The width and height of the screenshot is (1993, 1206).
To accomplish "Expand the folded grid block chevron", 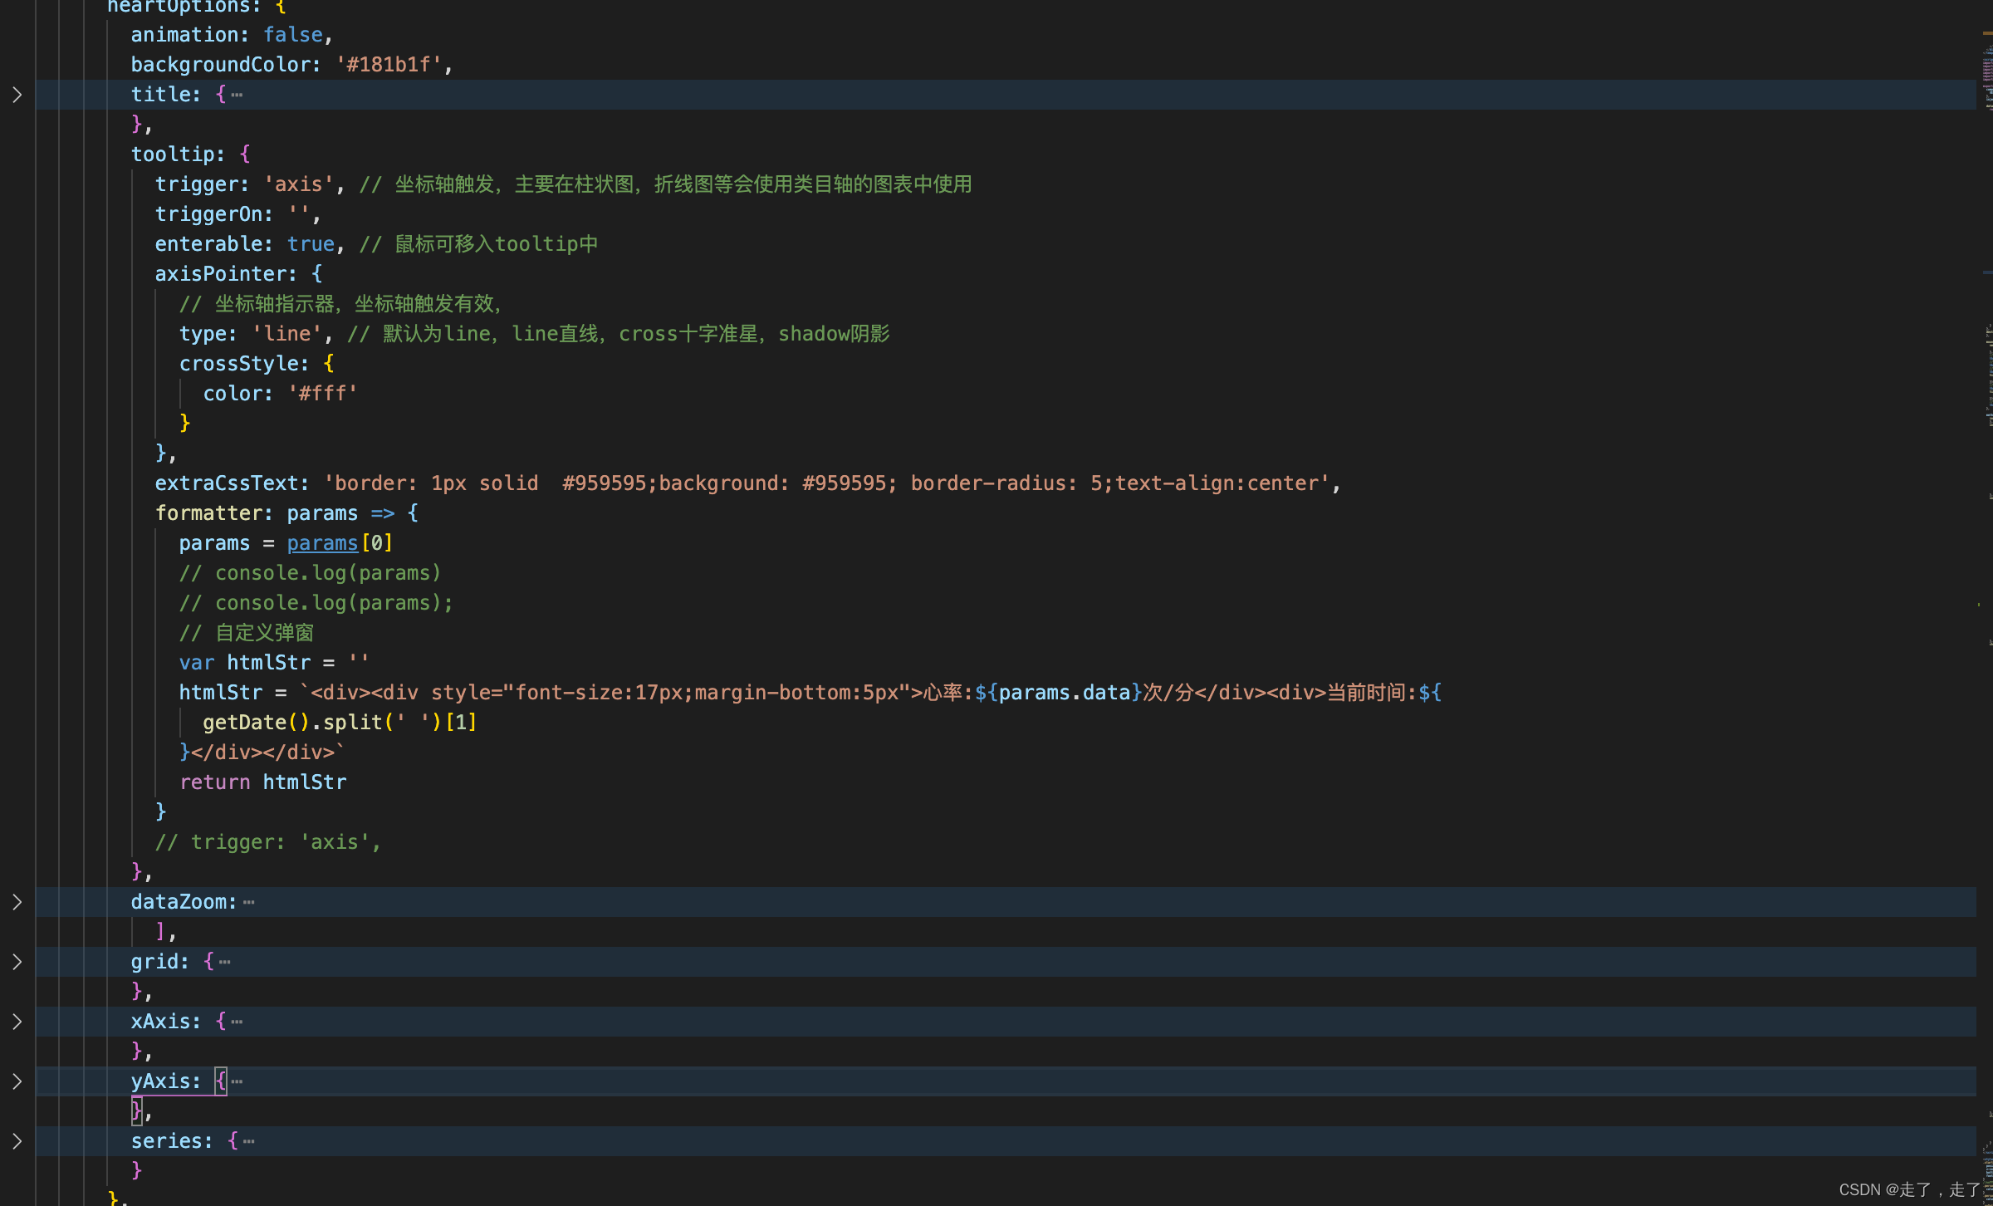I will click(x=17, y=962).
